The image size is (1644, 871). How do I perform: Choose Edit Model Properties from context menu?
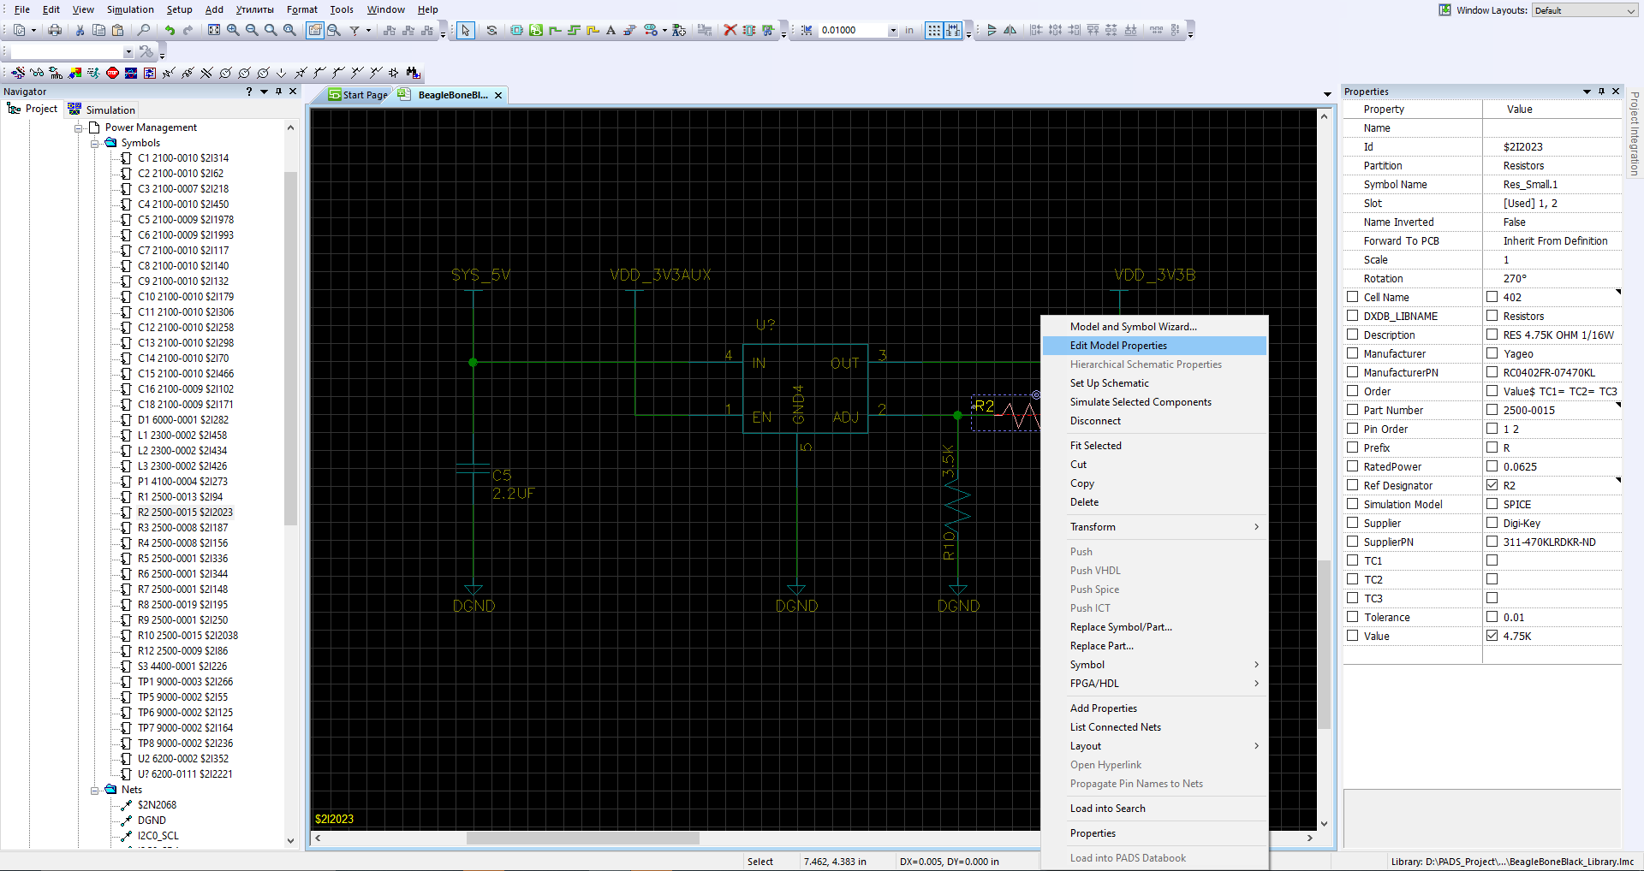pyautogui.click(x=1117, y=346)
